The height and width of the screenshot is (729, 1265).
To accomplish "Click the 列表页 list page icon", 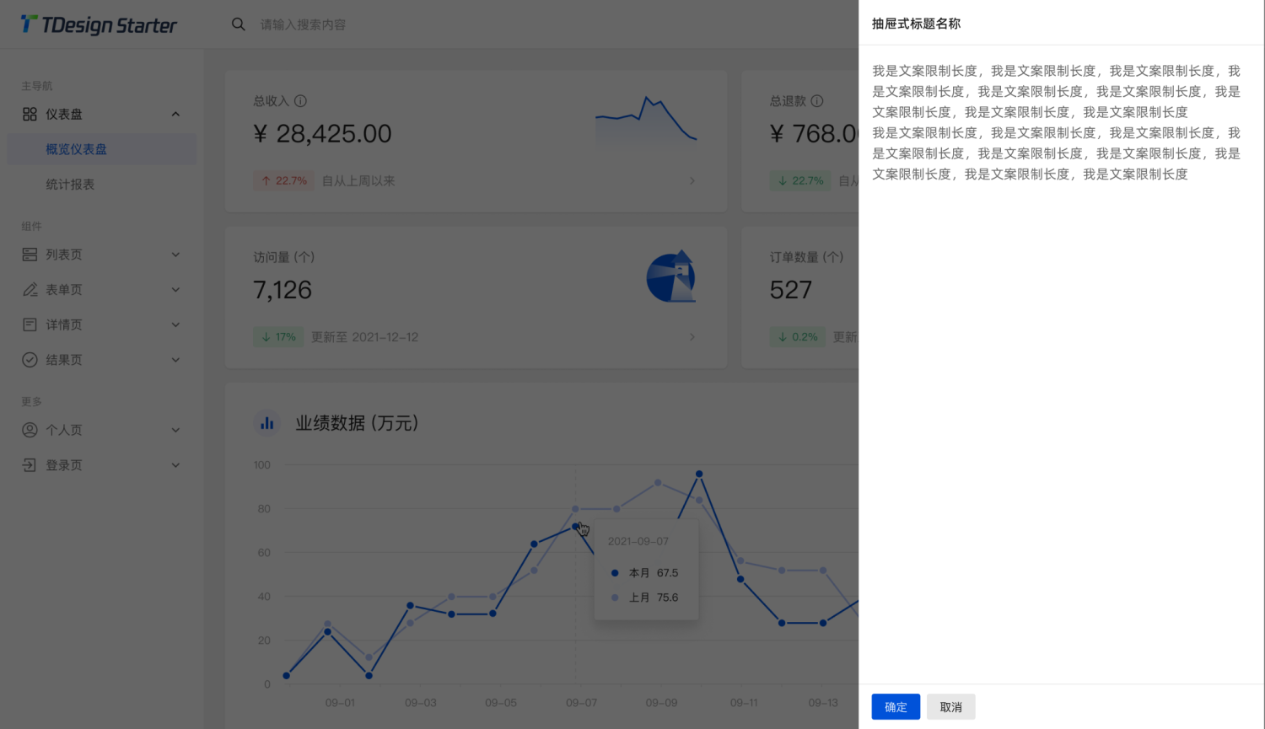I will tap(29, 254).
